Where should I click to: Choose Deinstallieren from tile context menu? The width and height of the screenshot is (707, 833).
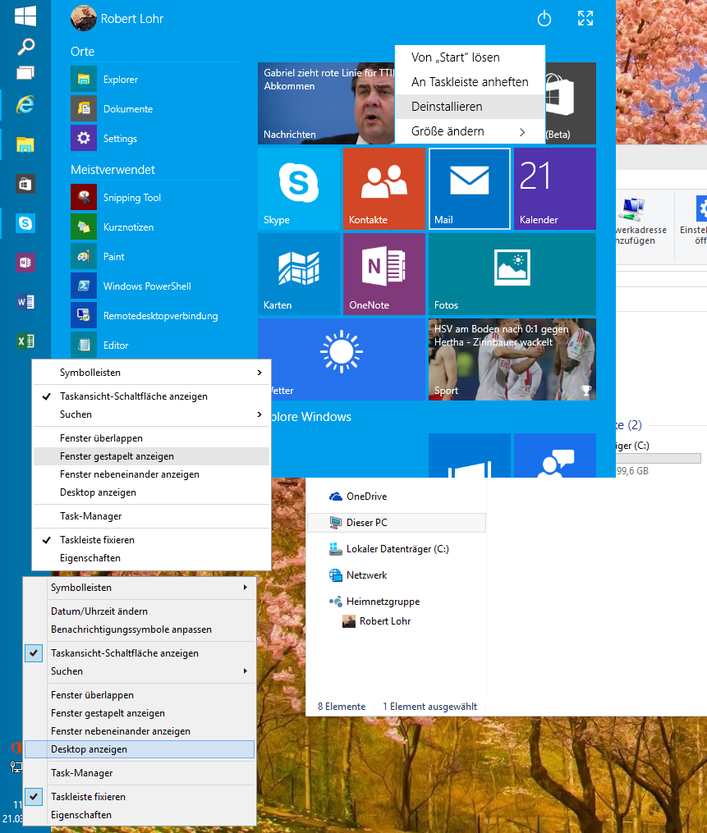click(447, 107)
